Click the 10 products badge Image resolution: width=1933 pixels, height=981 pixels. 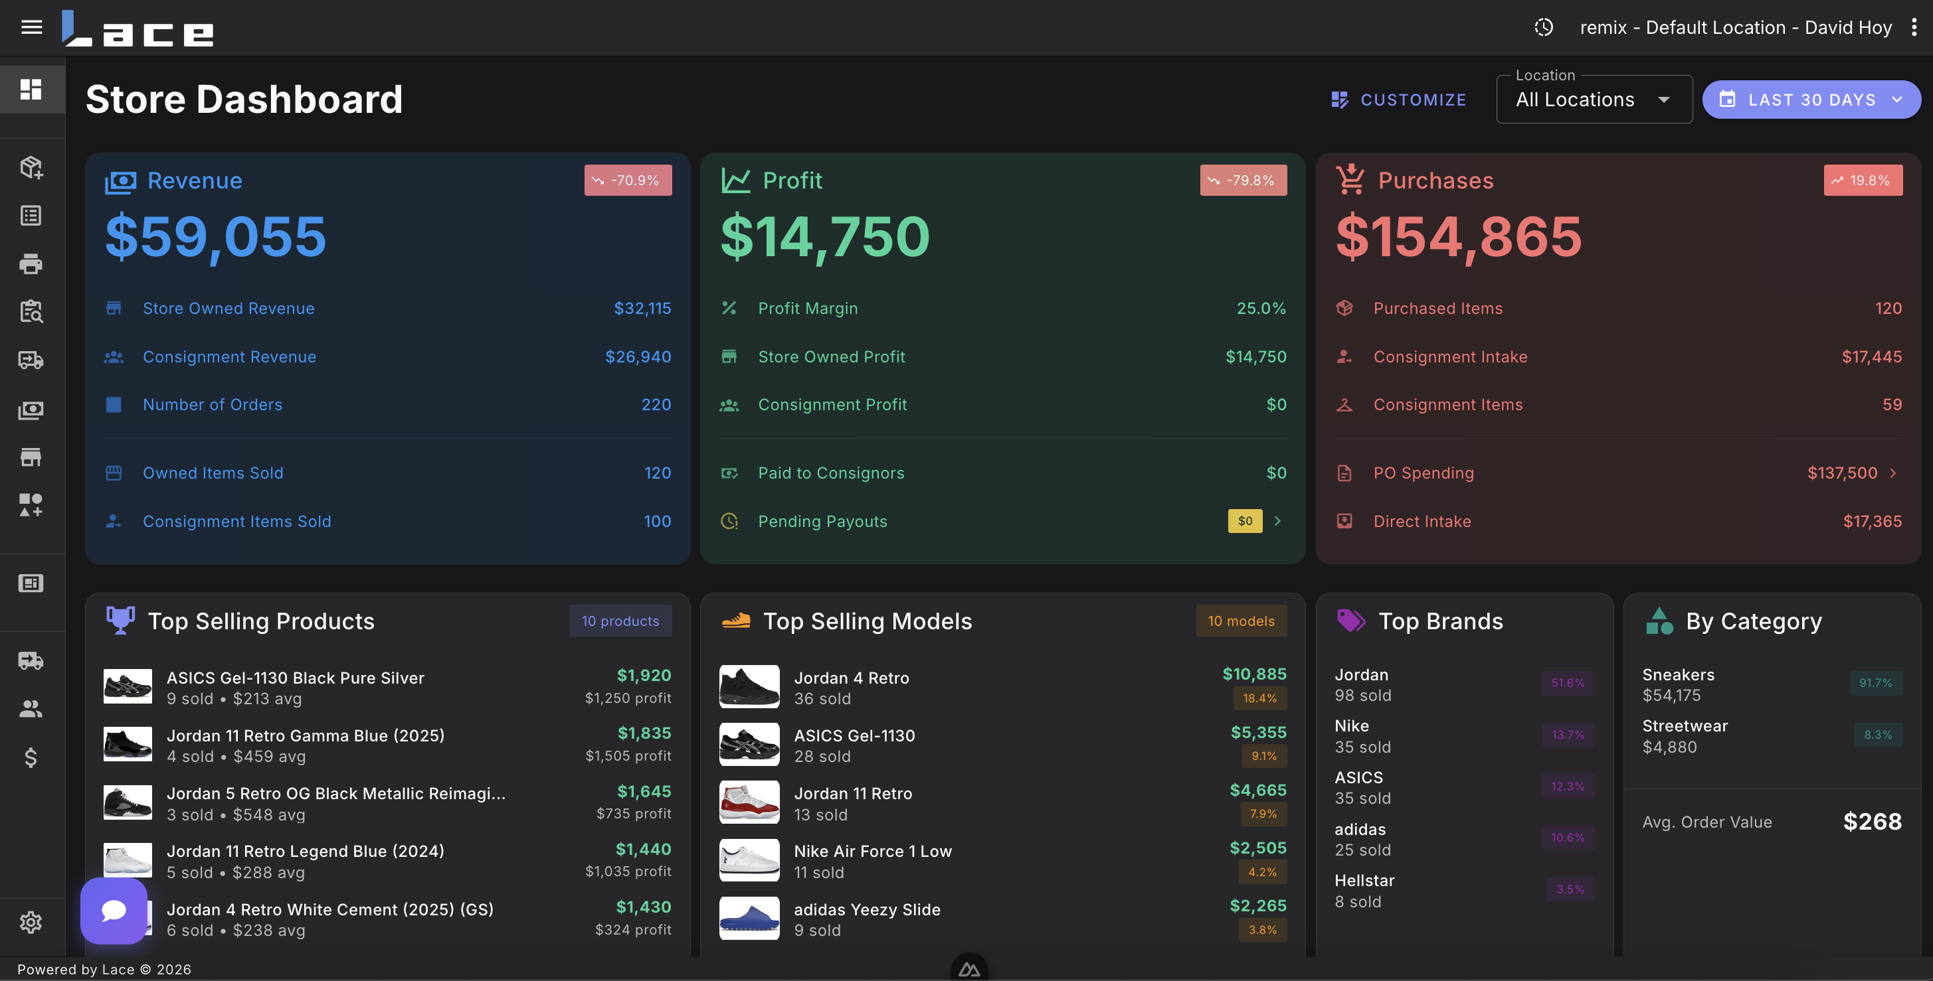tap(620, 621)
